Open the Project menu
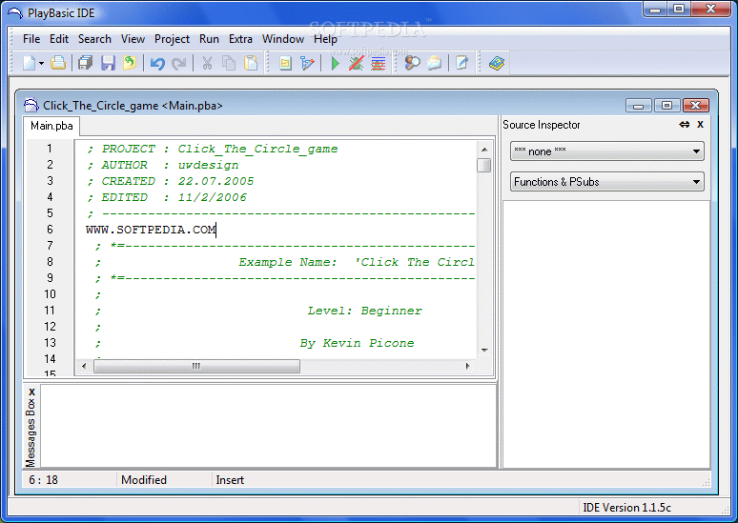The image size is (738, 523). tap(172, 39)
